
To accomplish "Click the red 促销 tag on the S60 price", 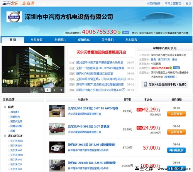I will coord(139,110).
